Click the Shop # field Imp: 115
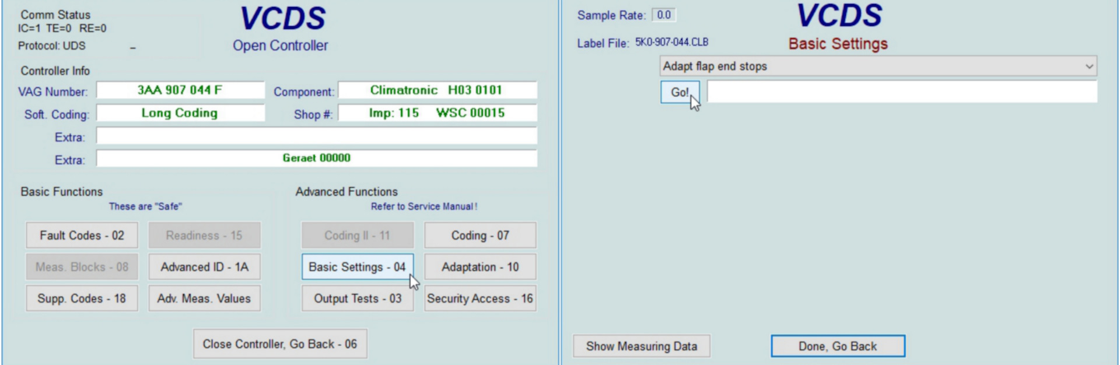The height and width of the screenshot is (365, 1120). pyautogui.click(x=437, y=113)
